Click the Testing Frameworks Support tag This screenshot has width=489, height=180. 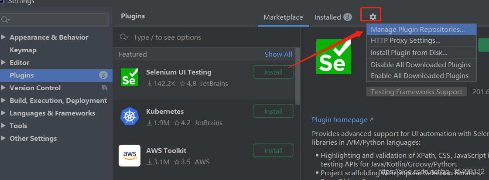[x=416, y=92]
